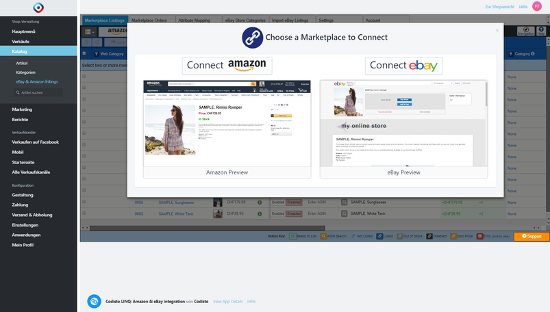Open the Amazon Preview thumbnail
The image size is (550, 312).
(x=227, y=129)
